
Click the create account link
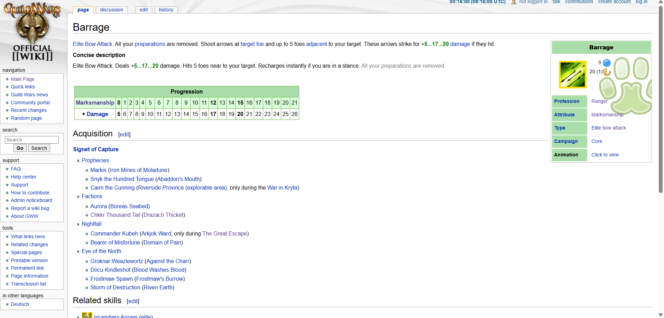tap(614, 2)
